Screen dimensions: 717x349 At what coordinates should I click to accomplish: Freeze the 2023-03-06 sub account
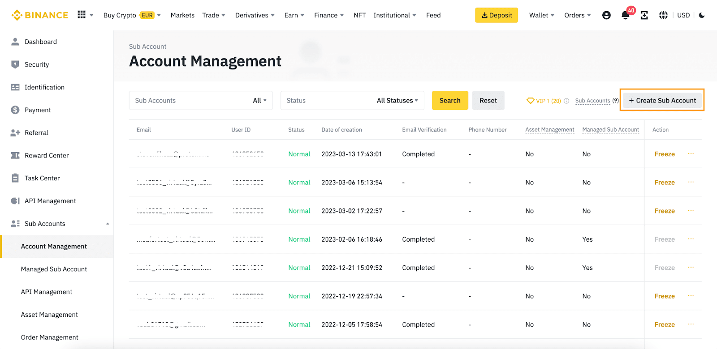pyautogui.click(x=665, y=183)
